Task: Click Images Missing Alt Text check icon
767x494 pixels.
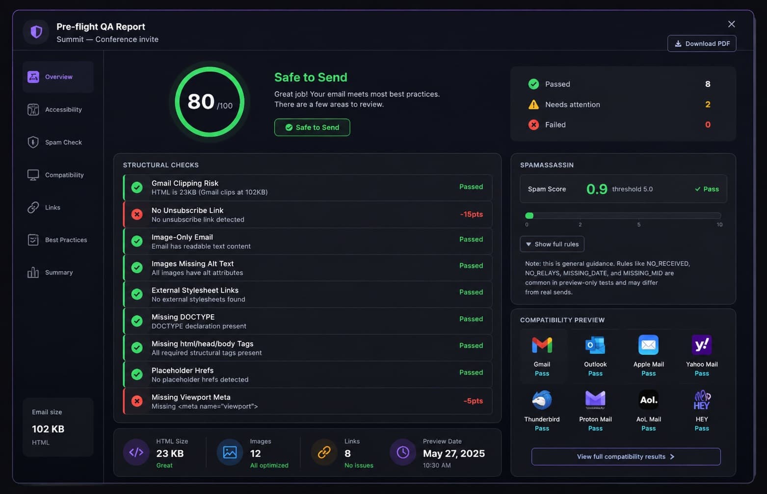Action: (137, 268)
